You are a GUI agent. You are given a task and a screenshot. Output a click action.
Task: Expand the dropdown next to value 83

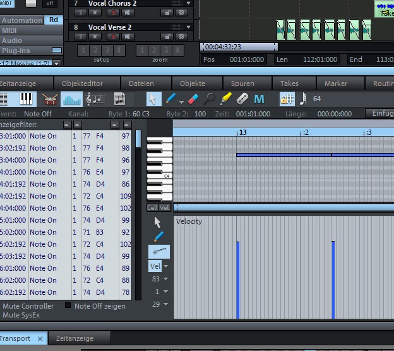coord(166,279)
